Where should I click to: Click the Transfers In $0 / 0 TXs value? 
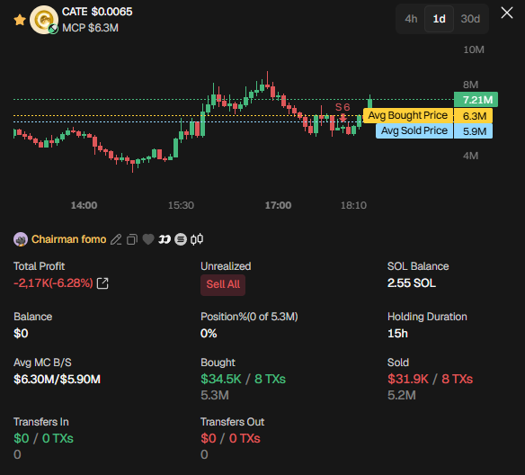pyautogui.click(x=43, y=438)
